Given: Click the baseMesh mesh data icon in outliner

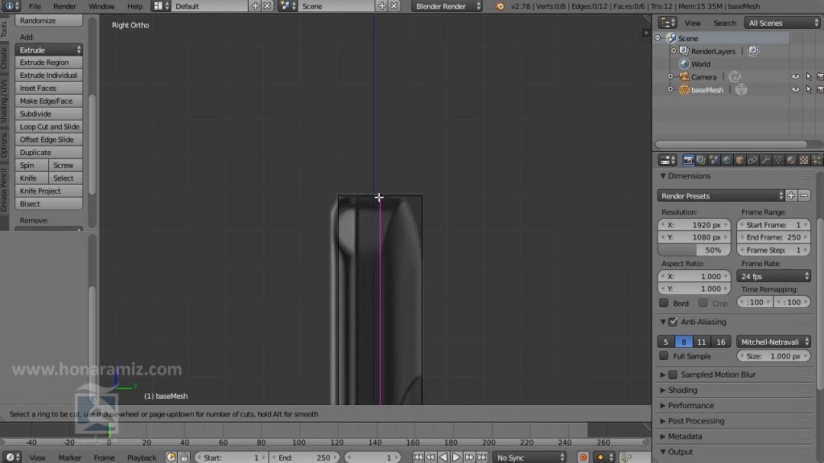Looking at the screenshot, I should [x=741, y=90].
